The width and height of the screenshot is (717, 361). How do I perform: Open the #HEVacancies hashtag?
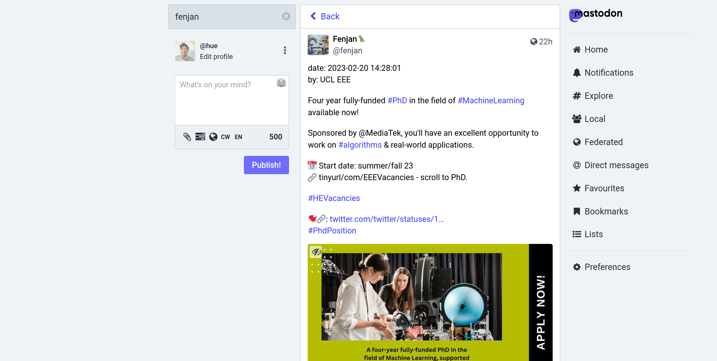click(334, 198)
